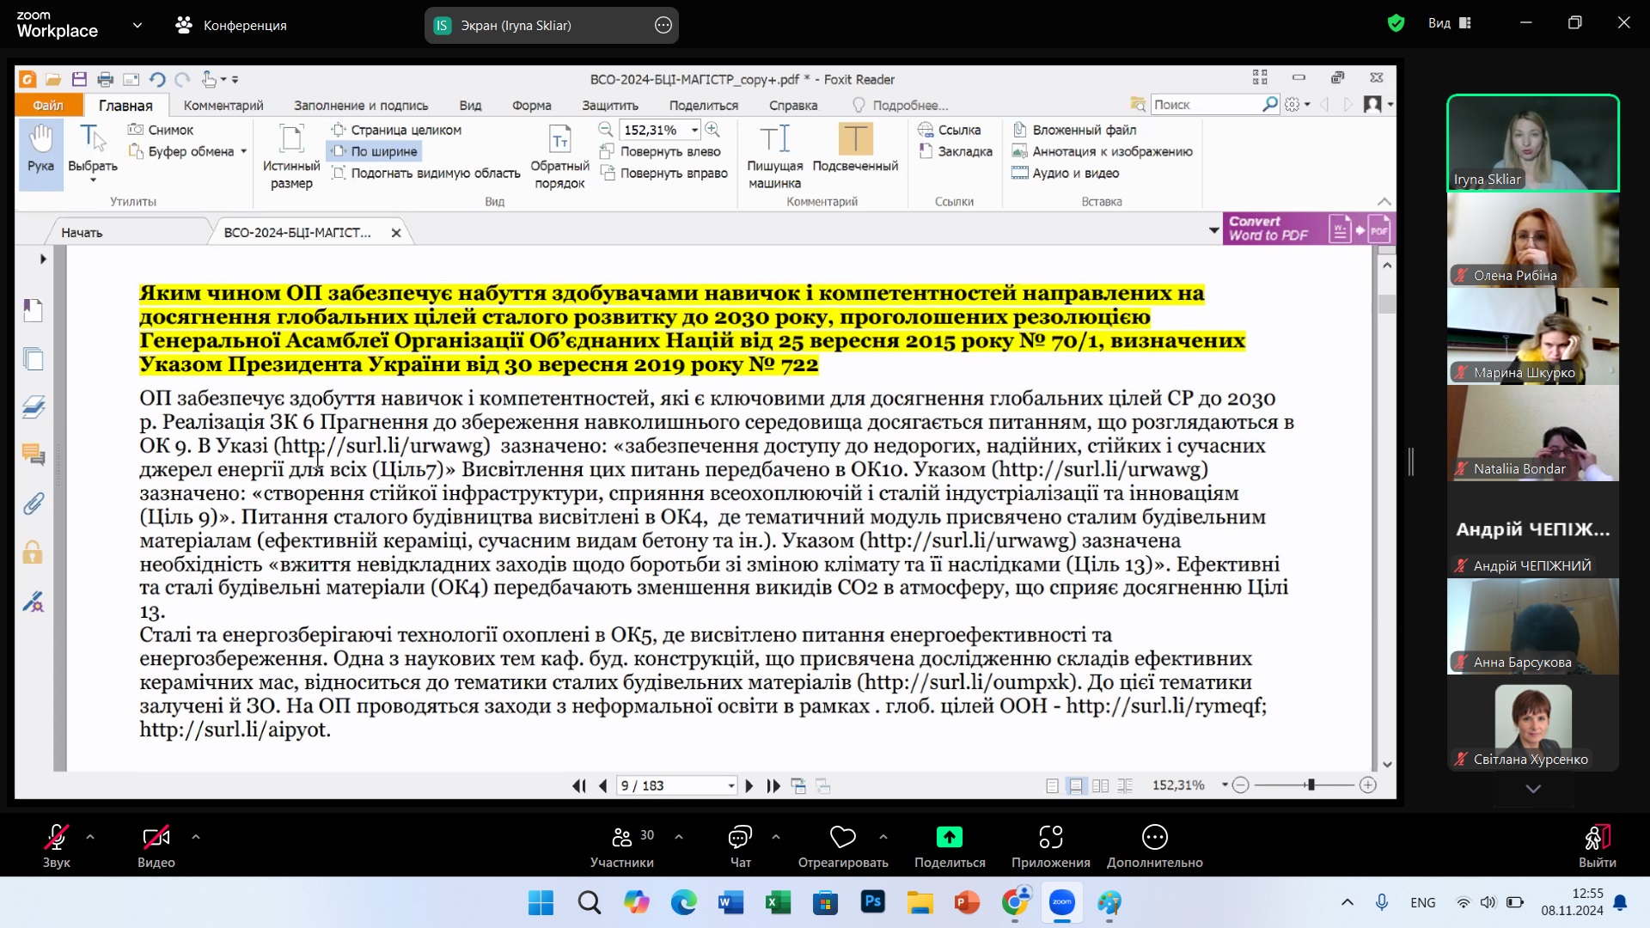Image resolution: width=1650 pixels, height=928 pixels.
Task: Click the document vertical scrollbar thumb
Action: pos(1387,304)
